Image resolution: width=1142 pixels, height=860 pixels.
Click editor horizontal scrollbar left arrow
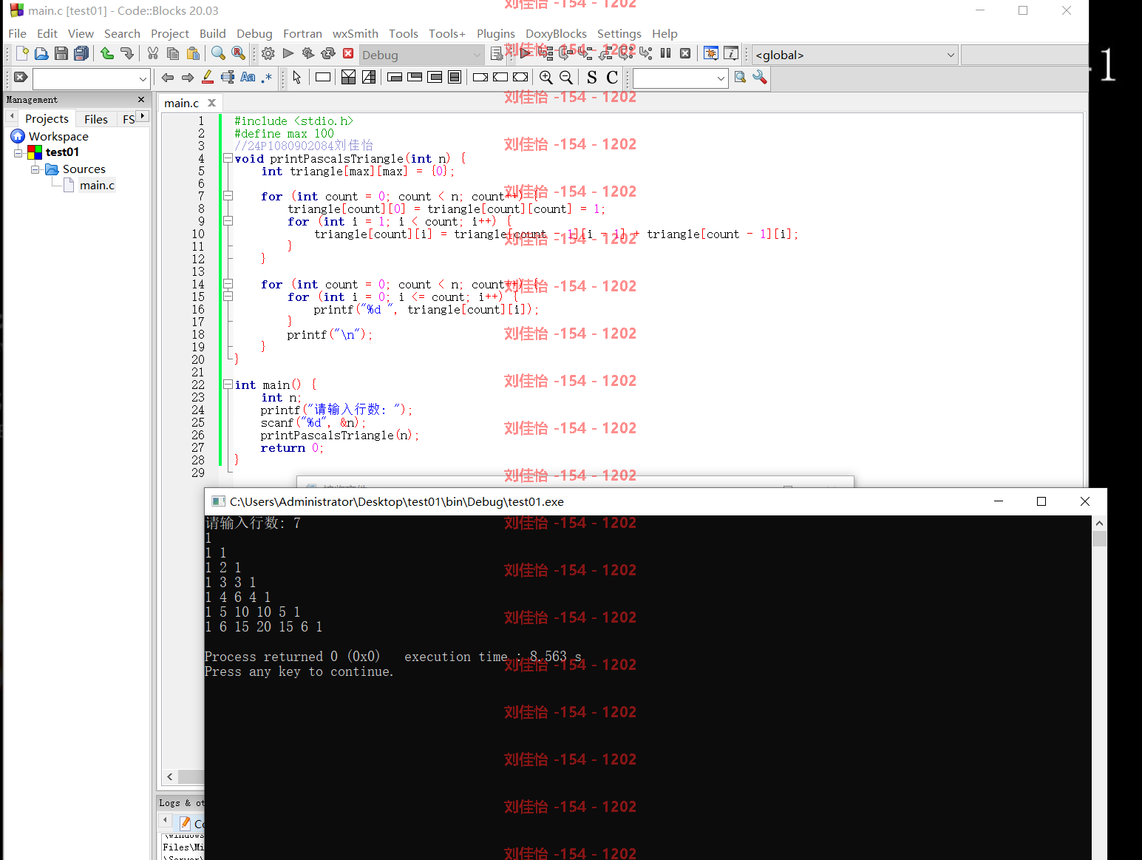click(170, 776)
